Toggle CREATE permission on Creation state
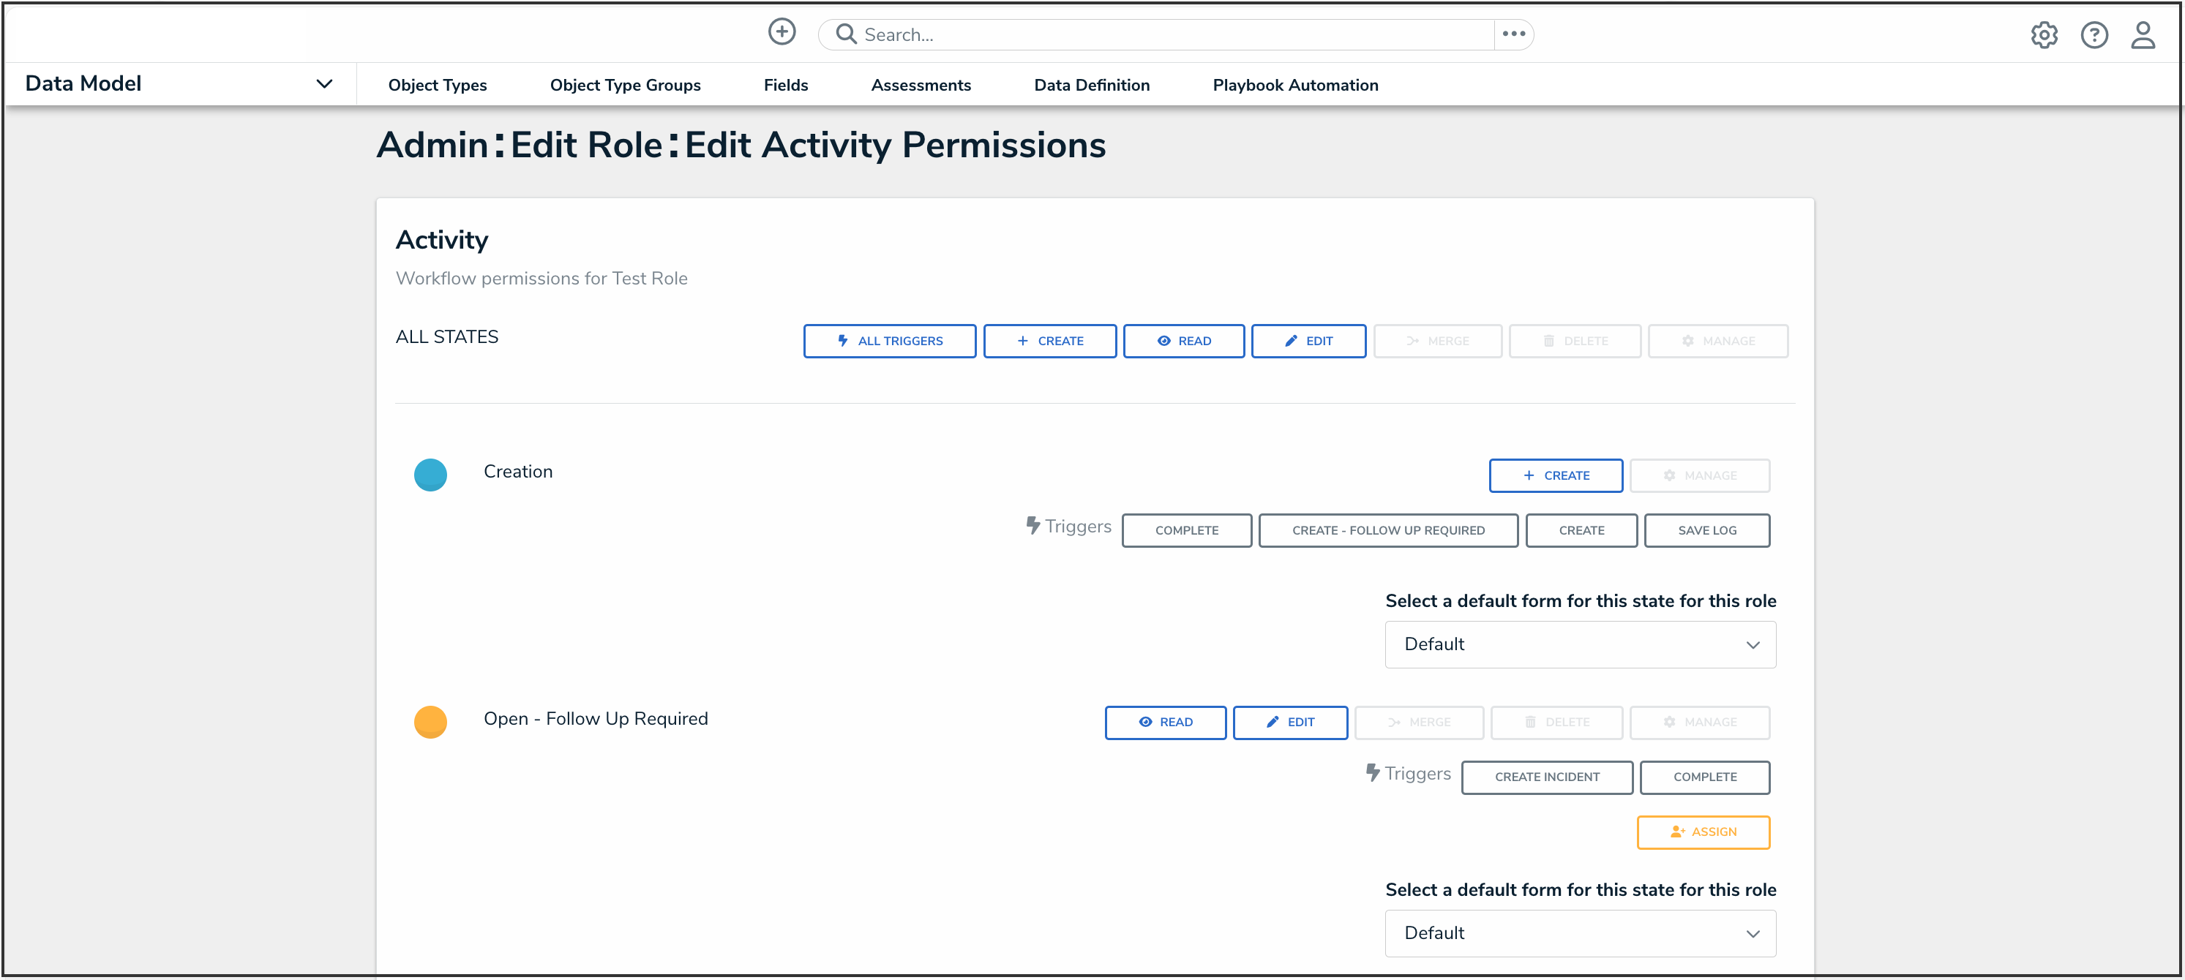The image size is (2185, 980). 1555,475
